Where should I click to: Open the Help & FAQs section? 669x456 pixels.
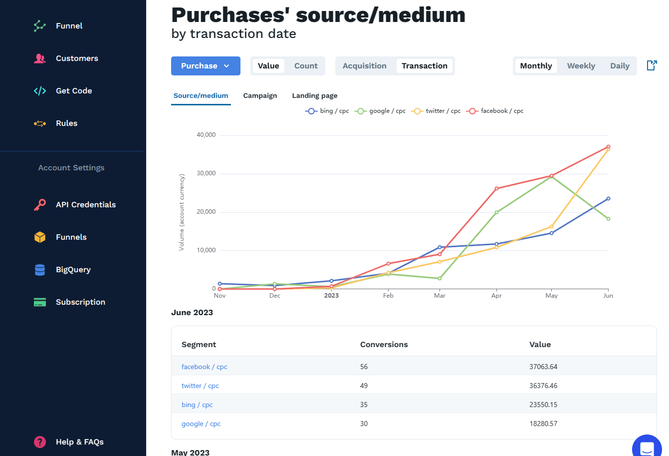click(x=39, y=442)
